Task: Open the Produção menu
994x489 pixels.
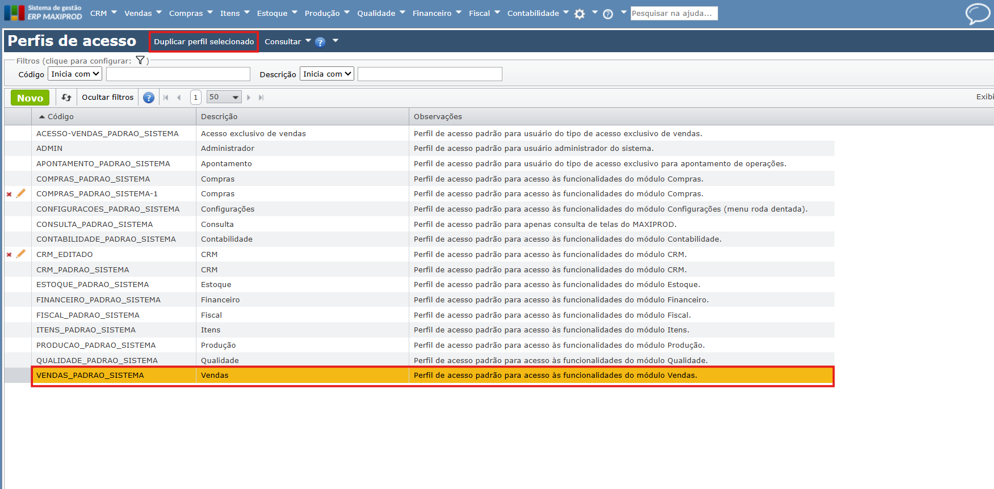Action: click(x=322, y=13)
